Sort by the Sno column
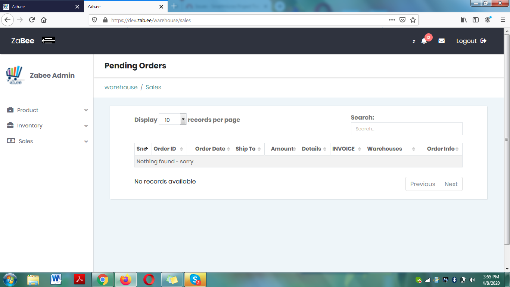 [x=143, y=149]
